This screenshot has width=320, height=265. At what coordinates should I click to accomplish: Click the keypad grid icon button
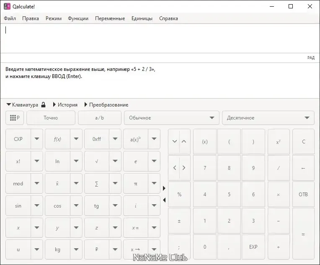coord(15,118)
